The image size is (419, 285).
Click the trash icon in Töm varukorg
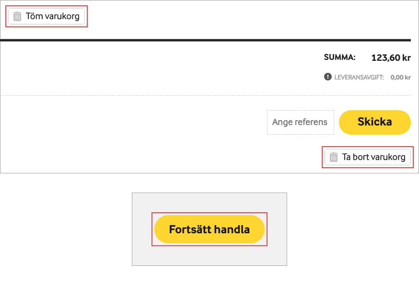click(18, 16)
